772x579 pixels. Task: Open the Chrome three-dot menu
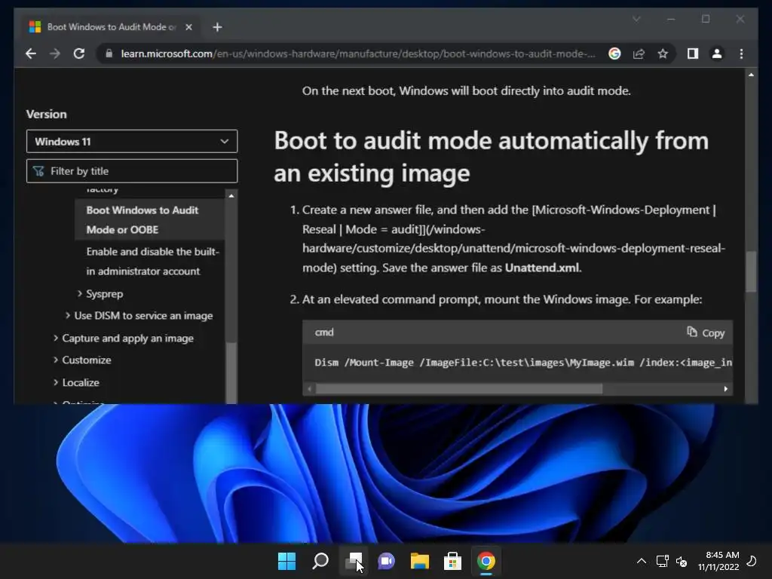(x=742, y=54)
